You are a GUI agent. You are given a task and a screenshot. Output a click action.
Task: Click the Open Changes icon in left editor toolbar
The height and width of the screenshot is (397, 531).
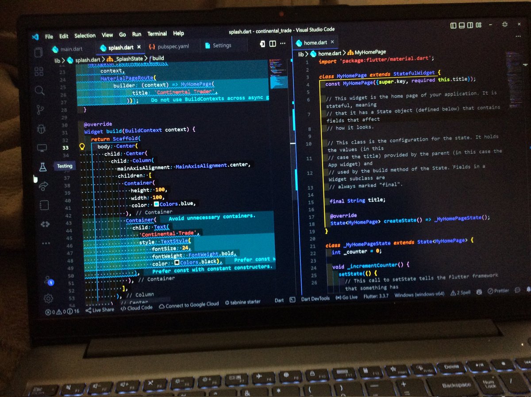[262, 44]
